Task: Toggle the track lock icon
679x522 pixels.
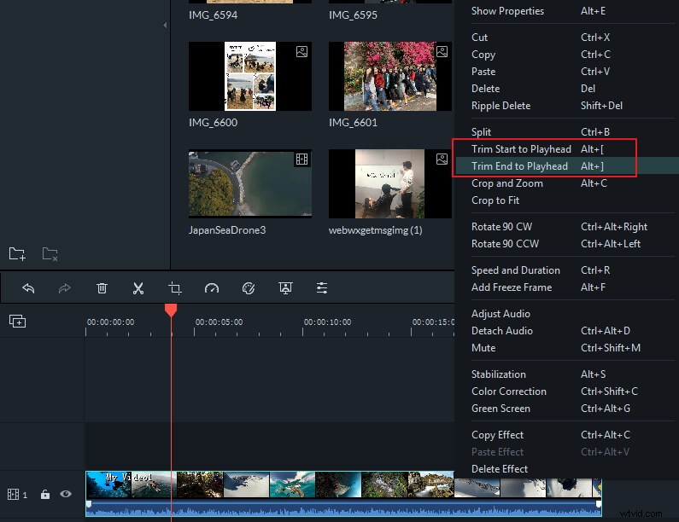Action: (45, 494)
